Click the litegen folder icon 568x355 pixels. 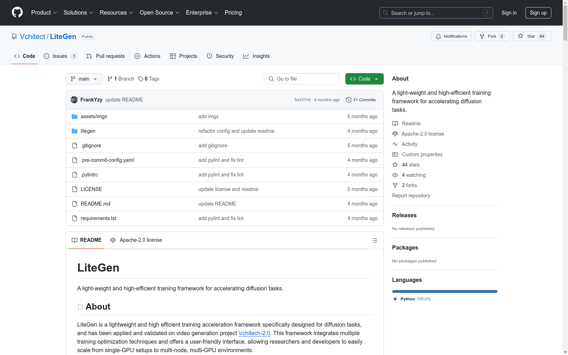(75, 131)
